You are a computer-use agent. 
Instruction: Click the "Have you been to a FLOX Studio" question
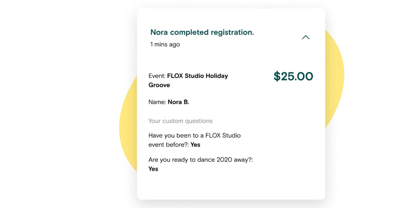(194, 136)
